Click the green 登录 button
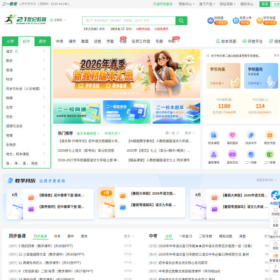 265,4
